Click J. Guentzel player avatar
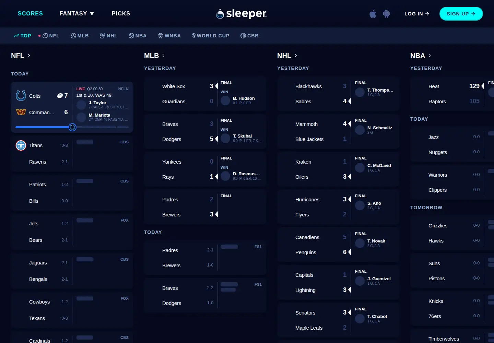494x343 pixels. (x=360, y=281)
